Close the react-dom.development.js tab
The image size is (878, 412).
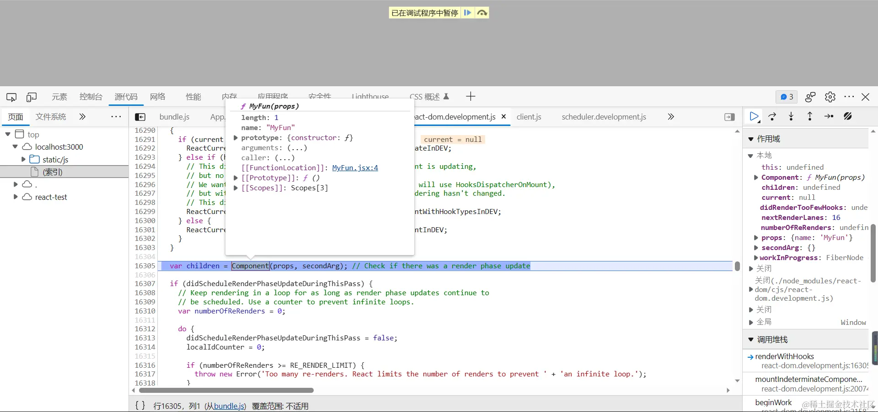point(503,117)
